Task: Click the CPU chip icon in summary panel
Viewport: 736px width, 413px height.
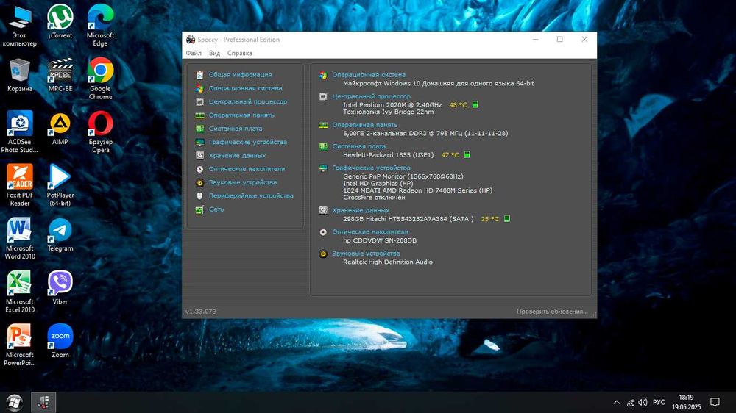Action: click(x=323, y=96)
